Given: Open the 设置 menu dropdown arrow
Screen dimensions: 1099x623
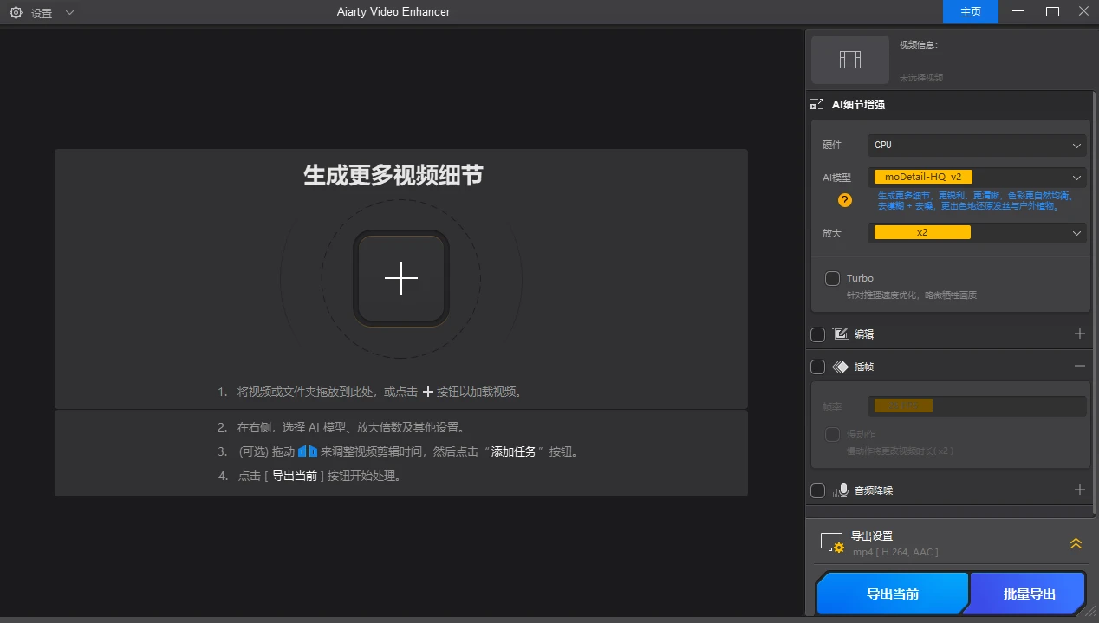Looking at the screenshot, I should click(68, 12).
